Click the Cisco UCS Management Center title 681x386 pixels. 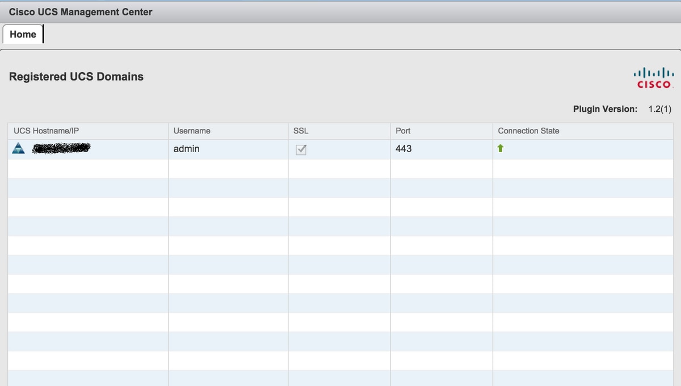pyautogui.click(x=81, y=11)
